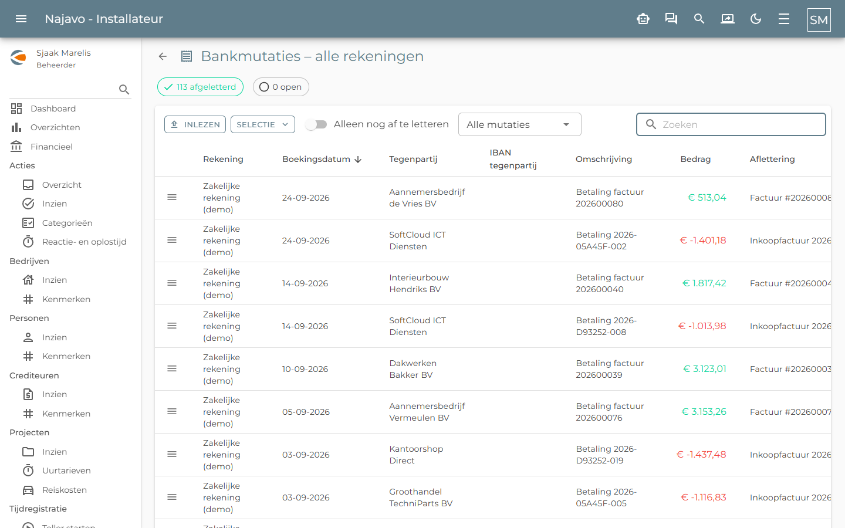Viewport: 845px width, 528px height.
Task: Toggle Alleen nog af te letteren switch
Action: click(x=316, y=124)
